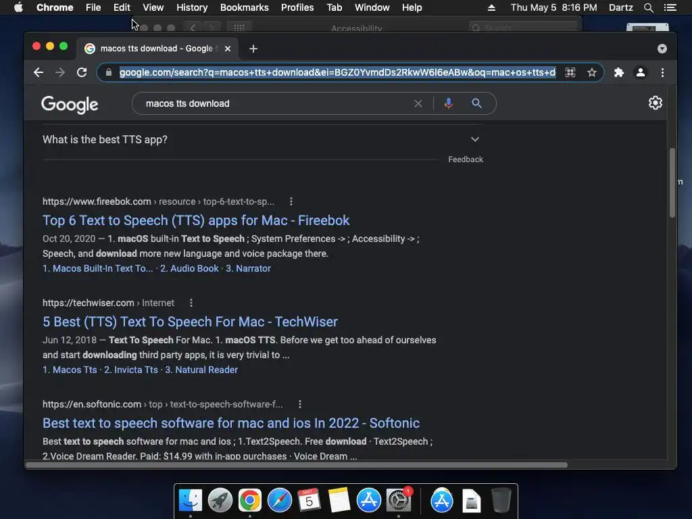The height and width of the screenshot is (519, 692).
Task: Click the Chrome icon in the Dock
Action: coord(250,501)
